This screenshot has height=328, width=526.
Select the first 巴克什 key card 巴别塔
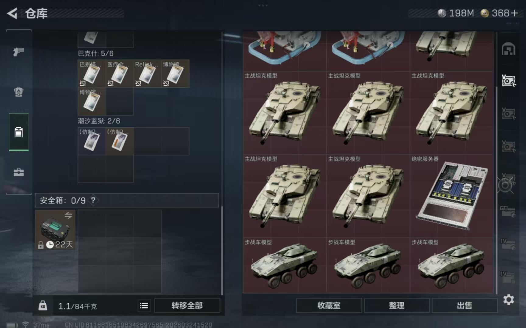(92, 74)
